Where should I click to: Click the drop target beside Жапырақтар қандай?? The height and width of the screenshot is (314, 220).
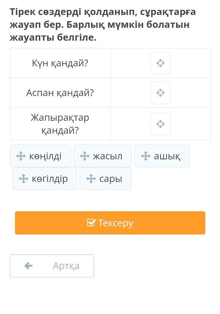[x=160, y=124]
